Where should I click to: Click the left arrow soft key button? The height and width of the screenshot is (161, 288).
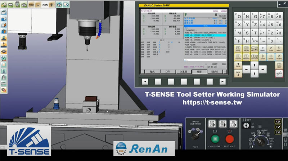coord(145,82)
